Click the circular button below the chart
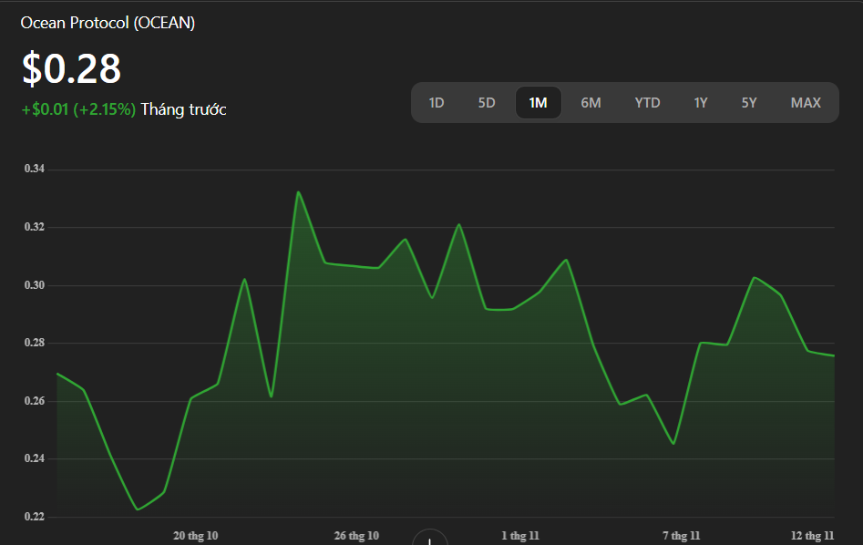This screenshot has width=863, height=545. click(x=429, y=539)
